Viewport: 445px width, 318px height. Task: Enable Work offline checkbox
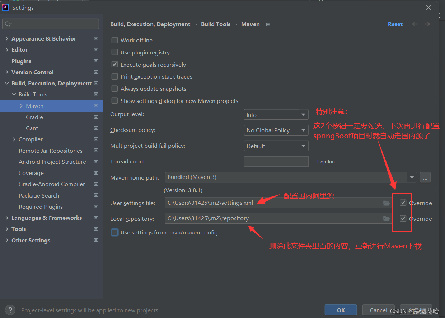click(x=114, y=40)
